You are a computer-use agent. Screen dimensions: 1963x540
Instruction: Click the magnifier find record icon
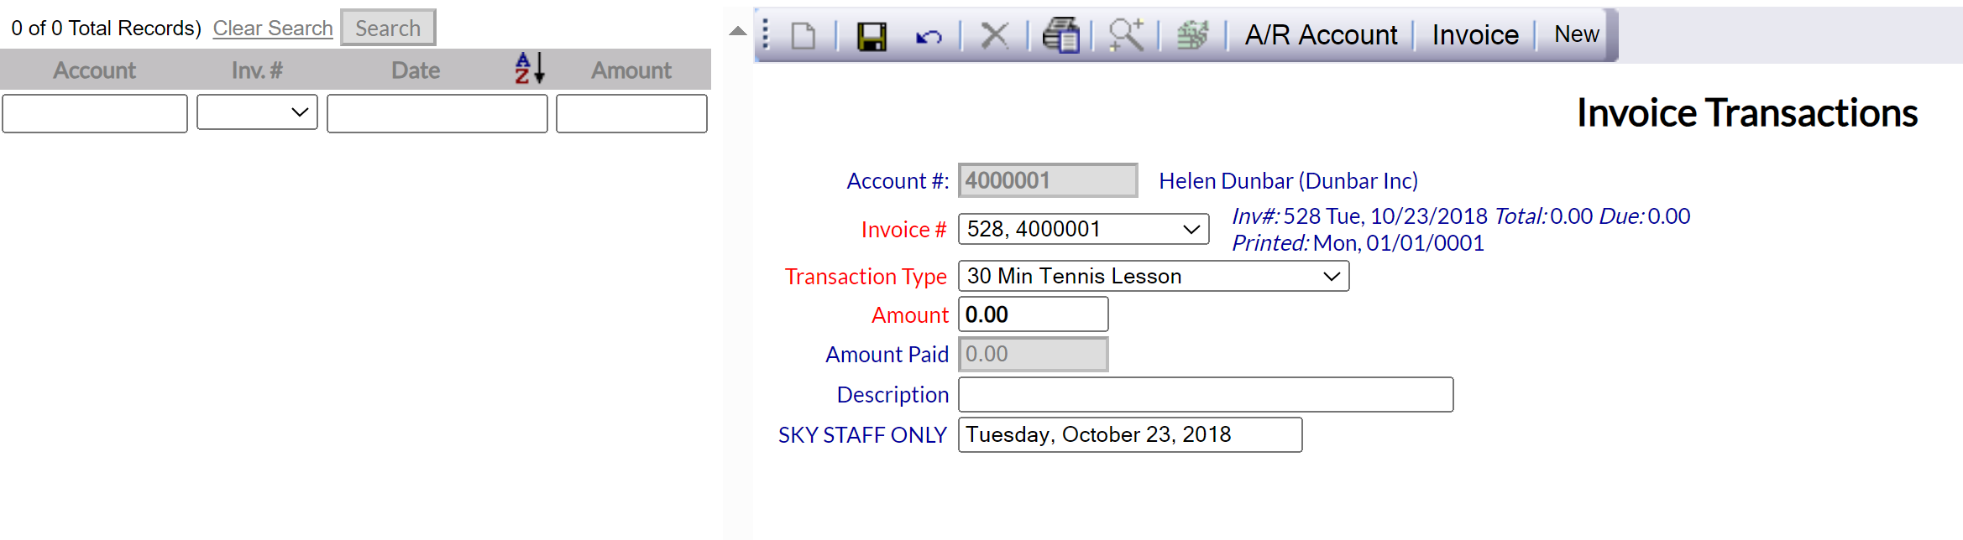tap(1126, 36)
